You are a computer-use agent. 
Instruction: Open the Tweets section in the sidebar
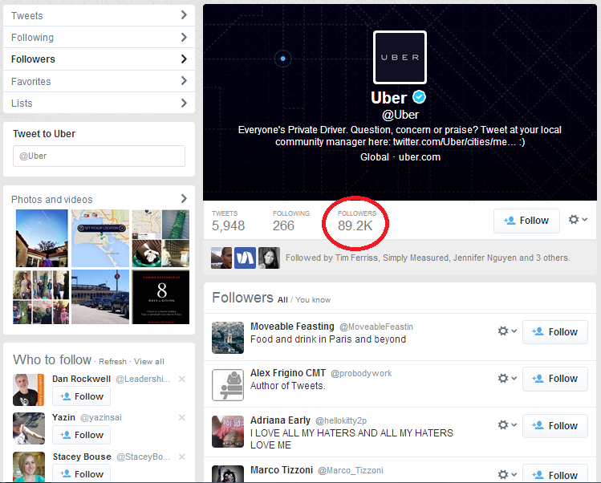pyautogui.click(x=99, y=15)
